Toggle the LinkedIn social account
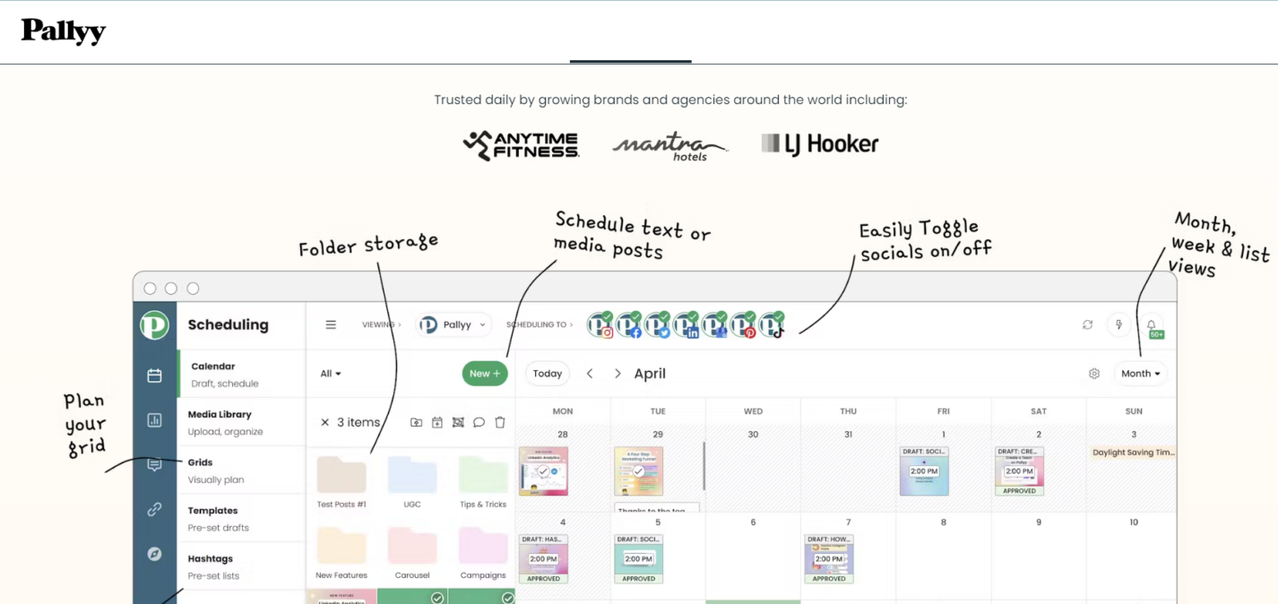Screen dimensions: 1278x604 pyautogui.click(x=686, y=324)
